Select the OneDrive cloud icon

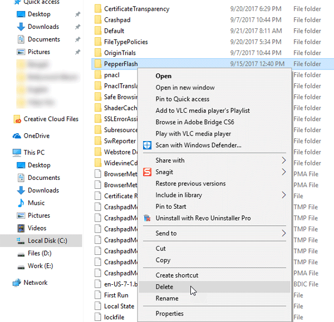click(x=17, y=136)
